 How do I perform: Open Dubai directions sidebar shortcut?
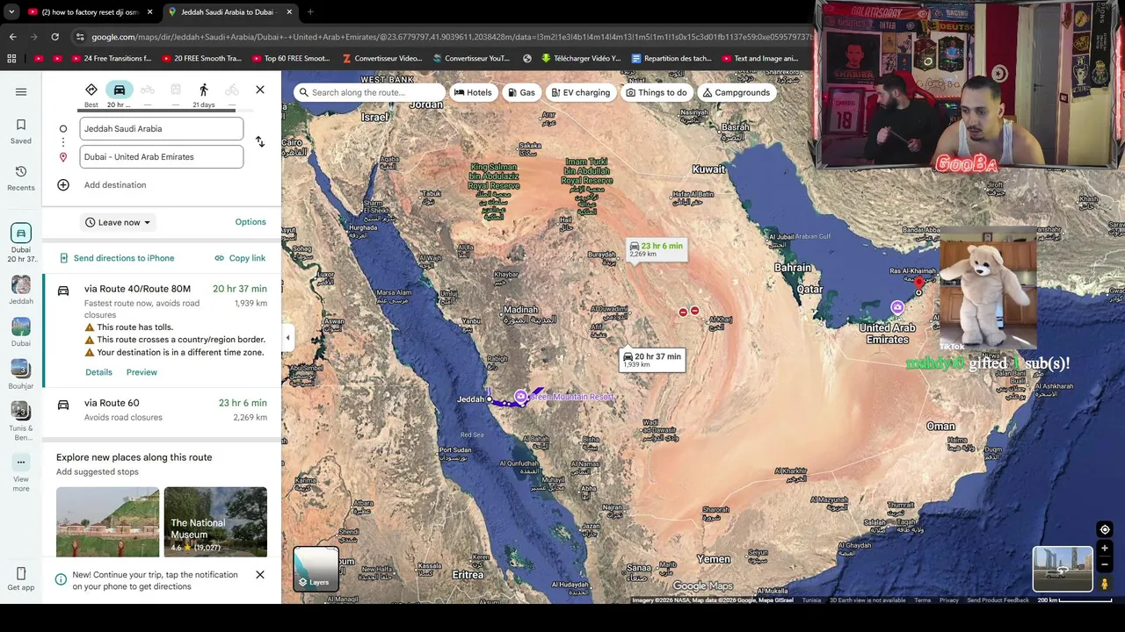tap(21, 242)
